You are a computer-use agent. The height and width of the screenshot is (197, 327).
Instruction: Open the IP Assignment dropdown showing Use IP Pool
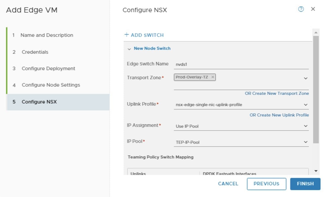[305, 126]
